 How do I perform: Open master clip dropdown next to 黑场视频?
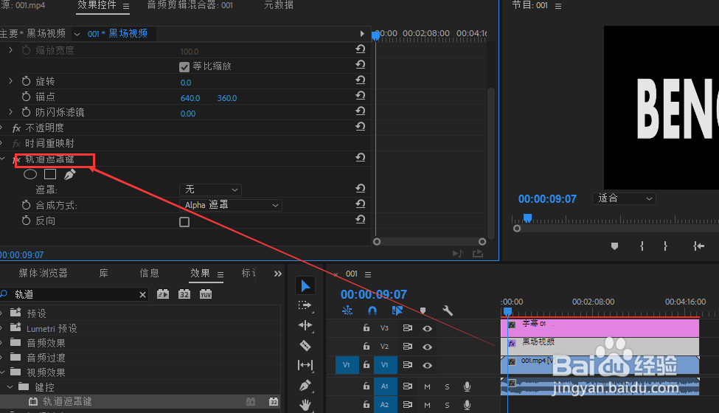pyautogui.click(x=77, y=34)
